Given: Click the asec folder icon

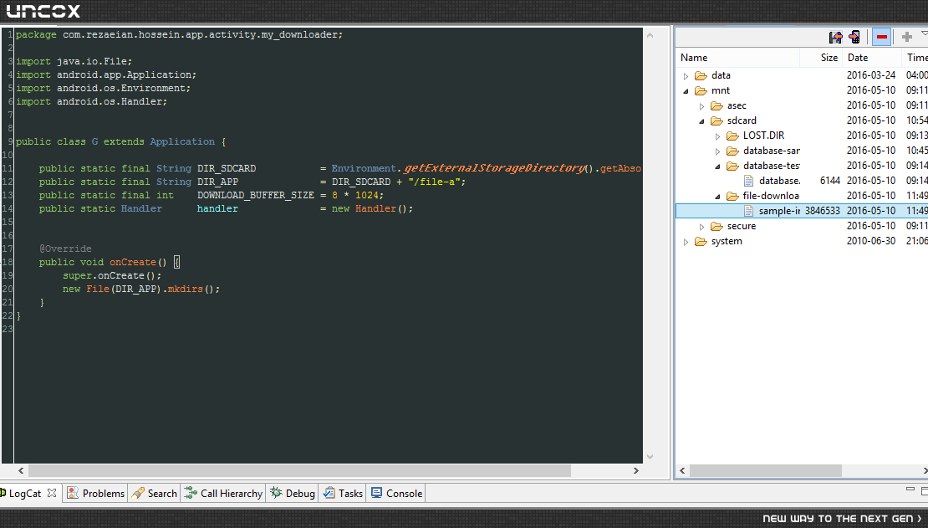Looking at the screenshot, I should (x=716, y=105).
